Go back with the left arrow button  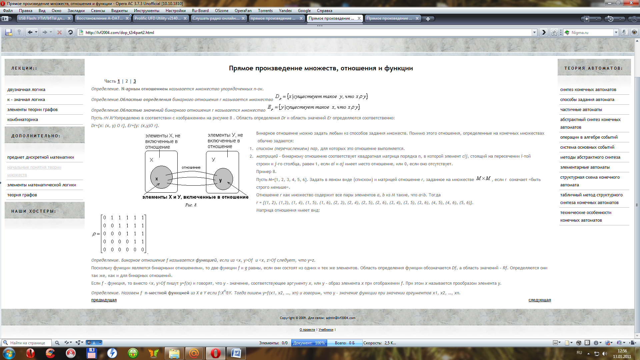click(x=30, y=32)
